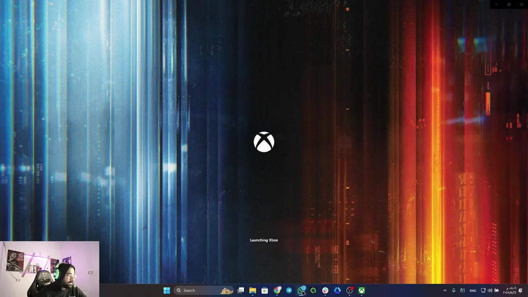Open Task View on the taskbar
Viewport: 528px width, 297px height.
pyautogui.click(x=241, y=290)
